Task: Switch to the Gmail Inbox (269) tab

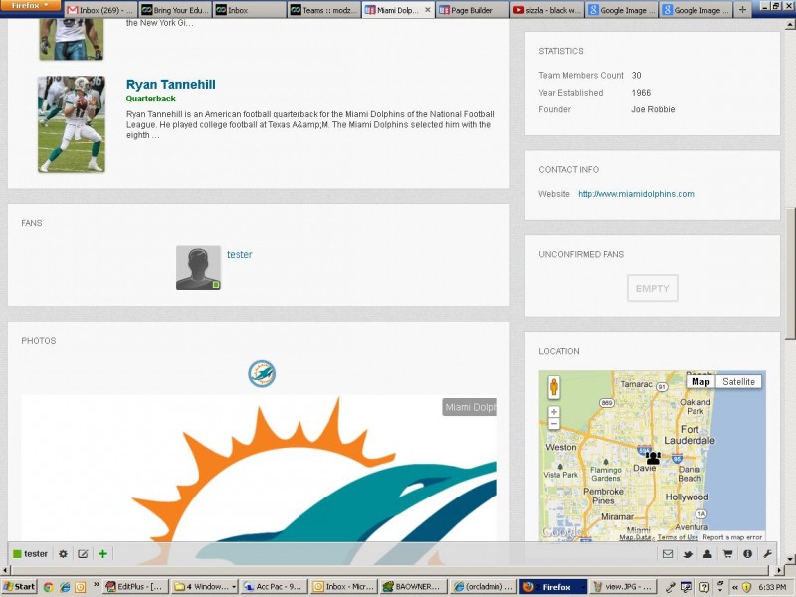Action: click(100, 10)
